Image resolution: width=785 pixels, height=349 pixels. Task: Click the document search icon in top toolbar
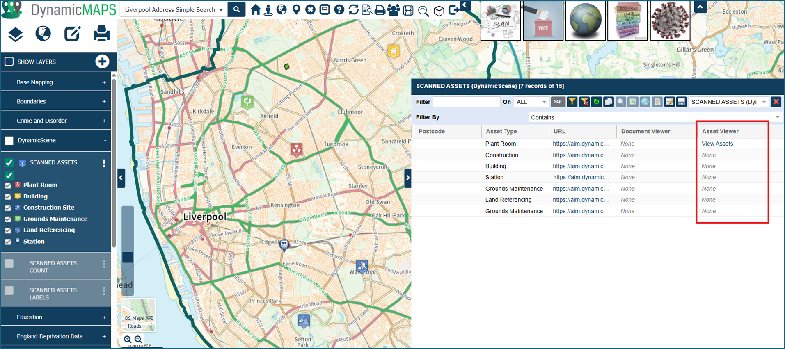coord(367,10)
